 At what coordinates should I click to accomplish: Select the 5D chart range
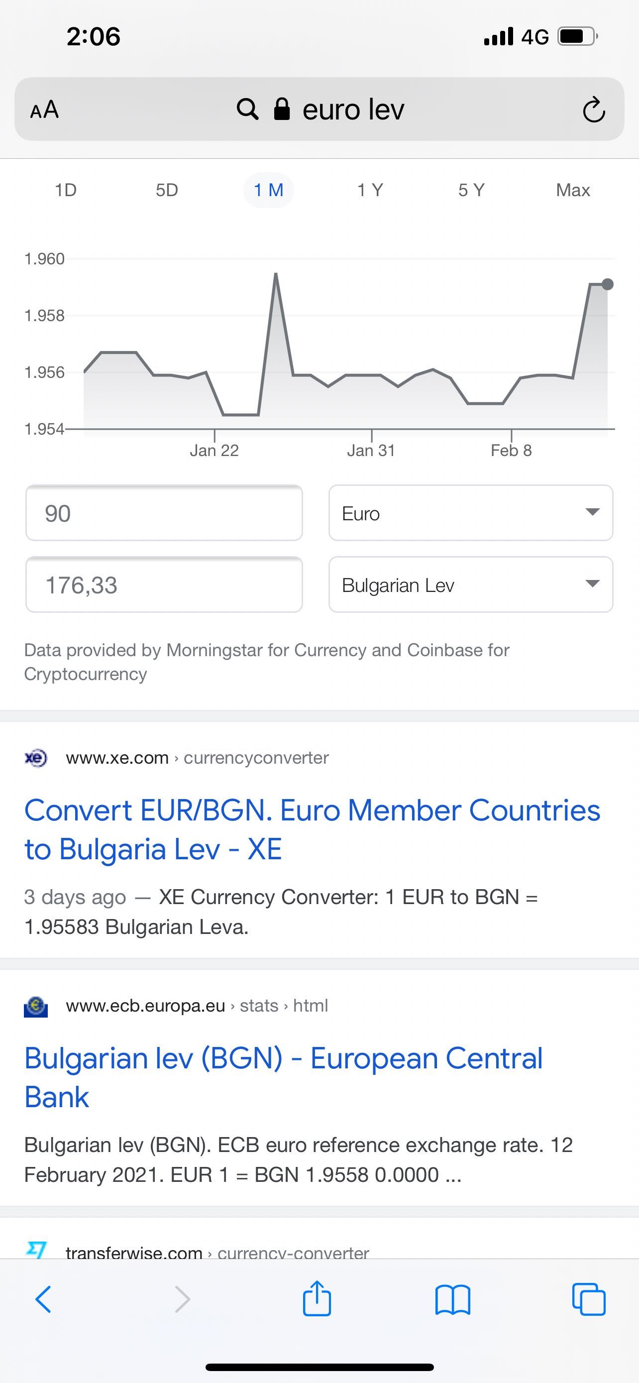click(167, 190)
